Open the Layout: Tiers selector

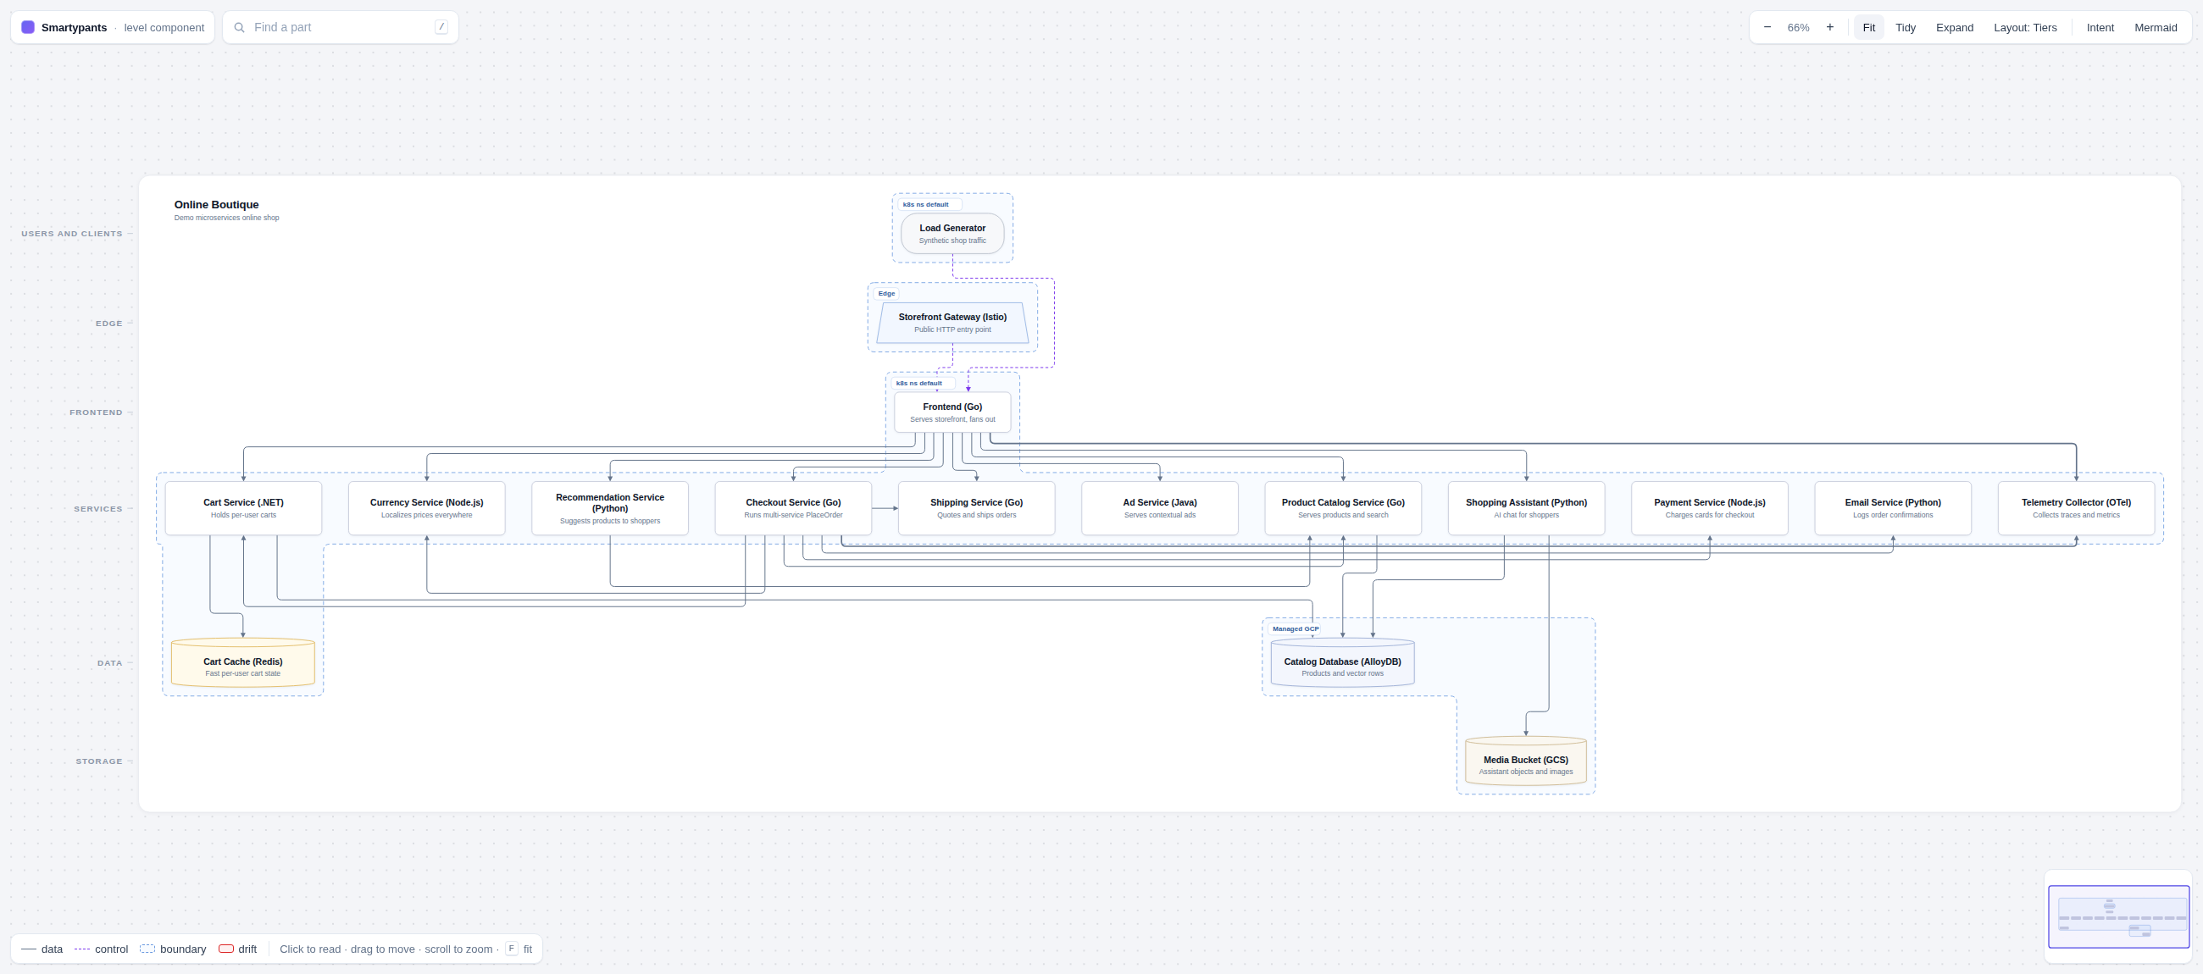[x=2024, y=27]
